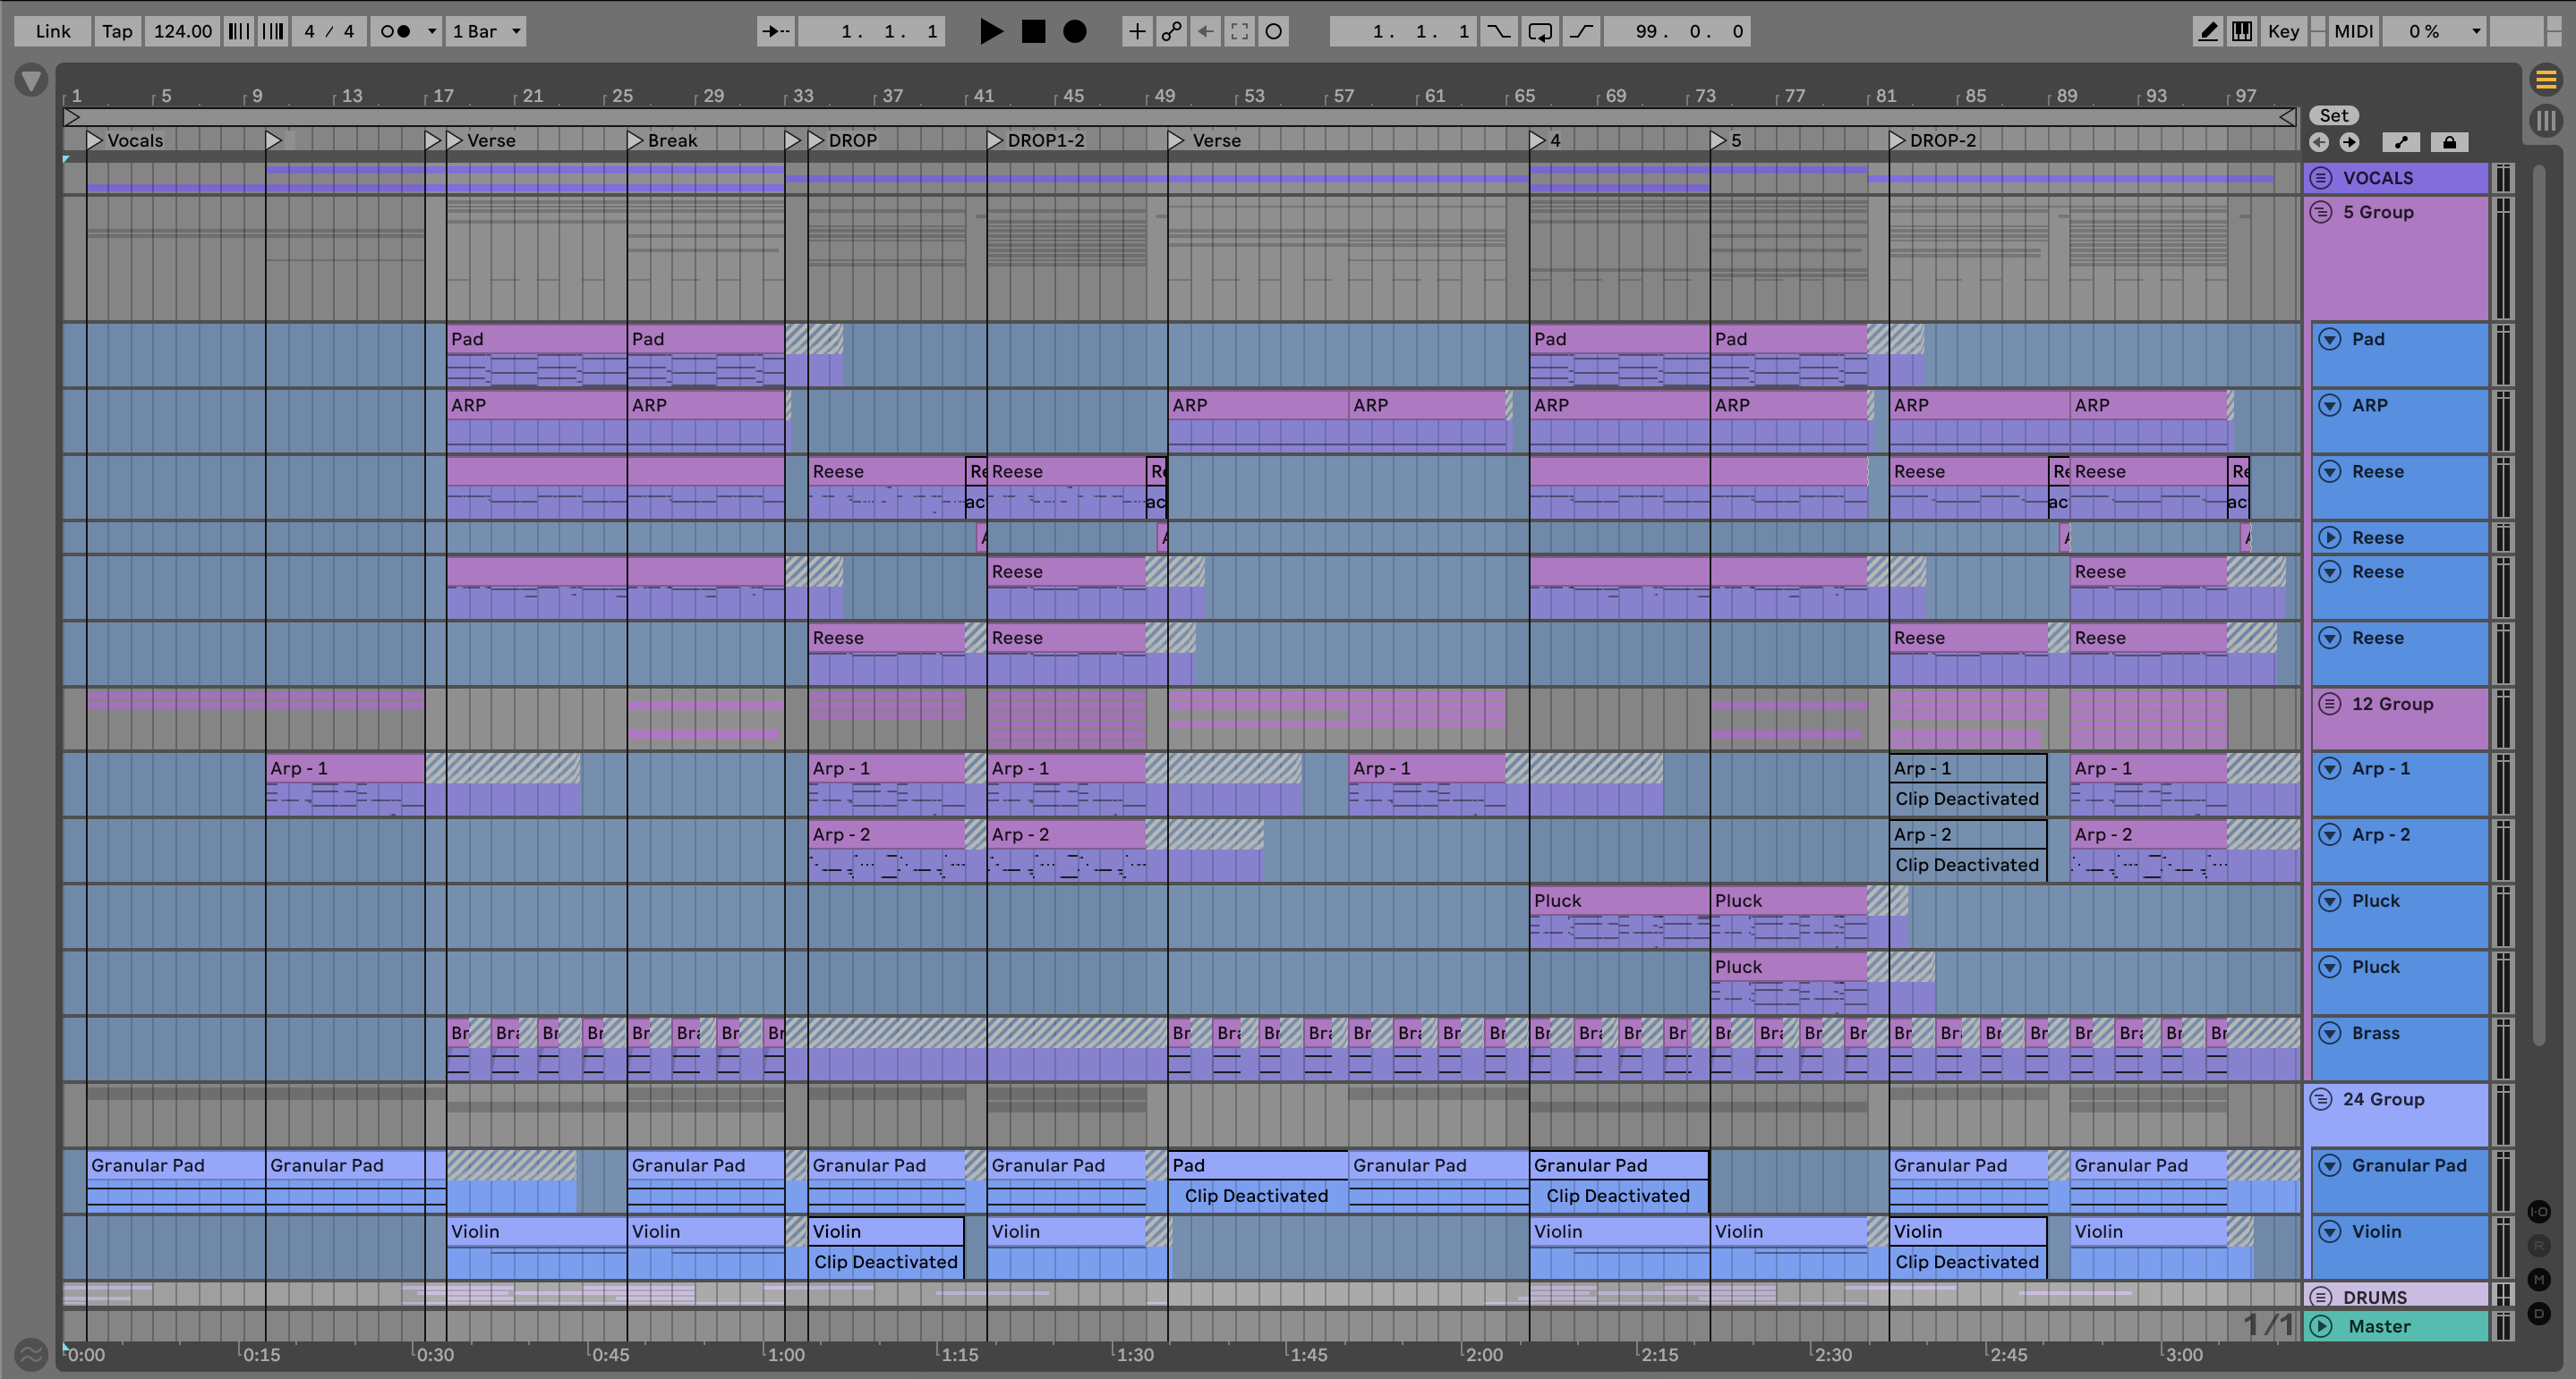
Task: Open the 1 Bar quantization dropdown
Action: pyautogui.click(x=486, y=31)
